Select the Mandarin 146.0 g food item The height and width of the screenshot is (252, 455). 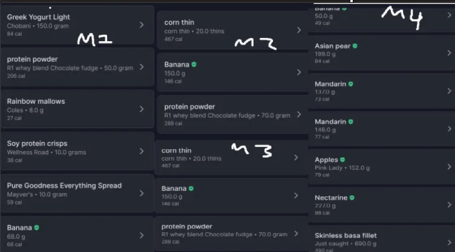382,129
